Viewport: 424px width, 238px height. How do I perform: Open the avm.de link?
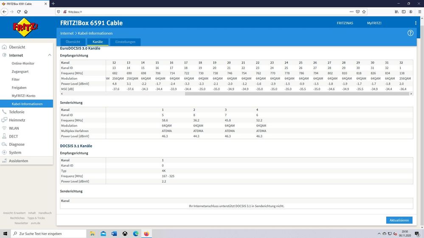point(35,223)
